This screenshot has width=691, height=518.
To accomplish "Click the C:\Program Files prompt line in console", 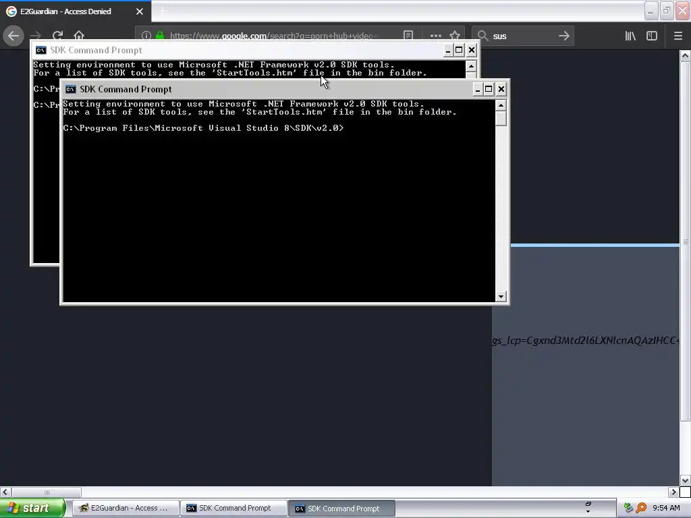I will [x=203, y=128].
